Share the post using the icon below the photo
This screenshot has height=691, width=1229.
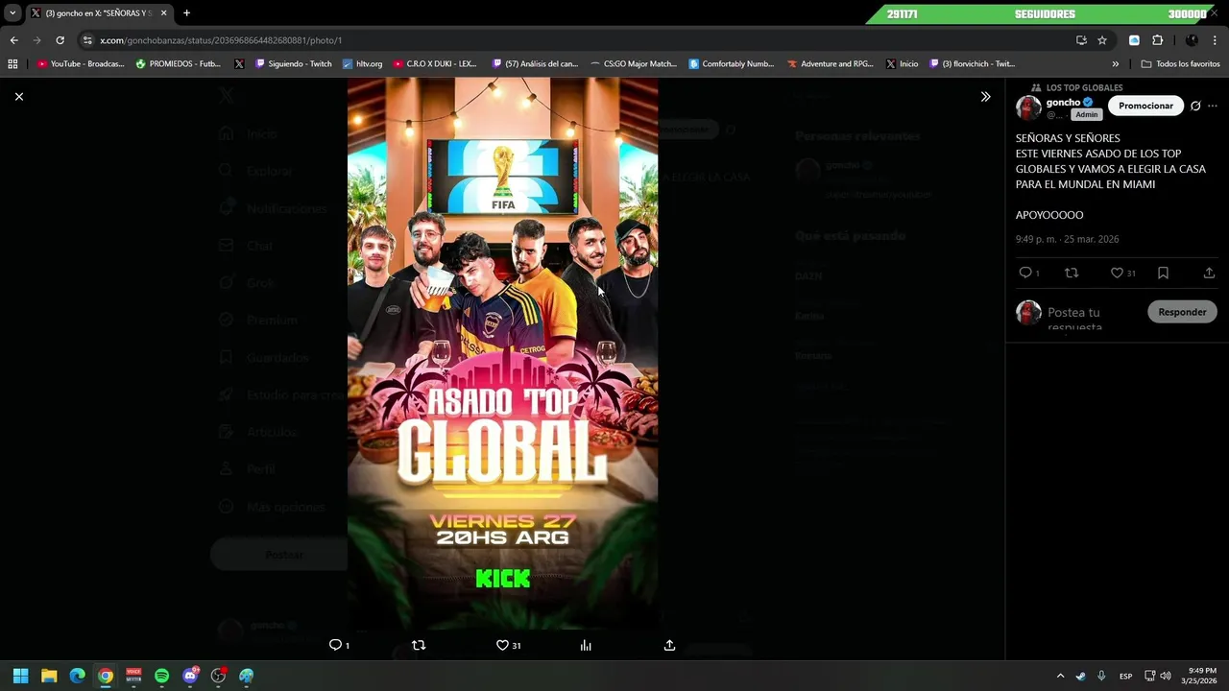coord(669,645)
